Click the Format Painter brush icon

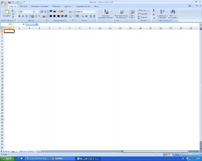coord(13,17)
